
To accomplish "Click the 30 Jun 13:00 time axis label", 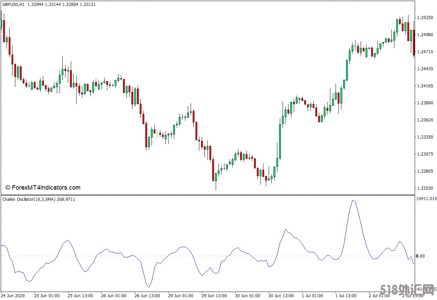I will point(281,296).
